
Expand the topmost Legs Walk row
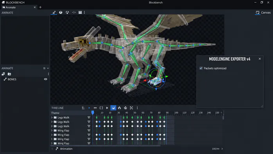[52, 118]
